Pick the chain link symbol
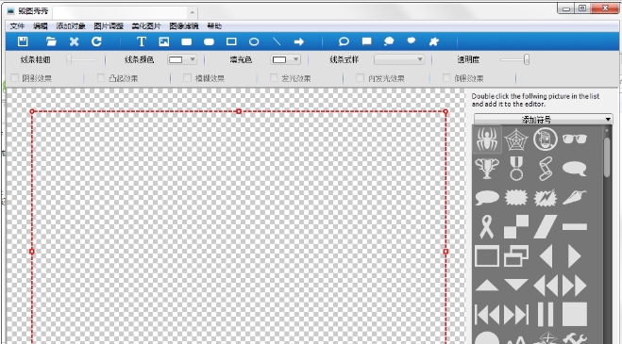622x344 pixels. tap(546, 169)
